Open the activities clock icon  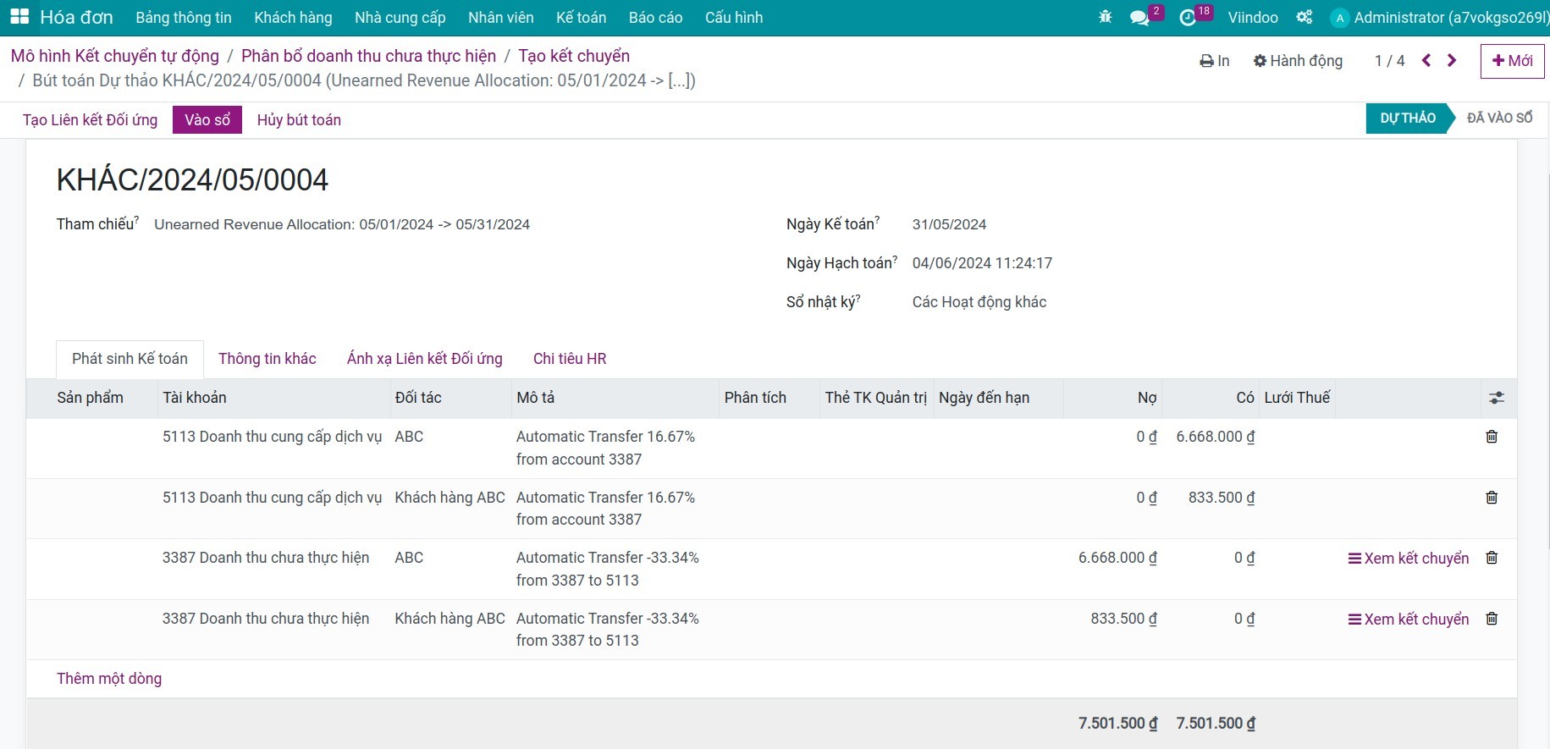click(1188, 18)
